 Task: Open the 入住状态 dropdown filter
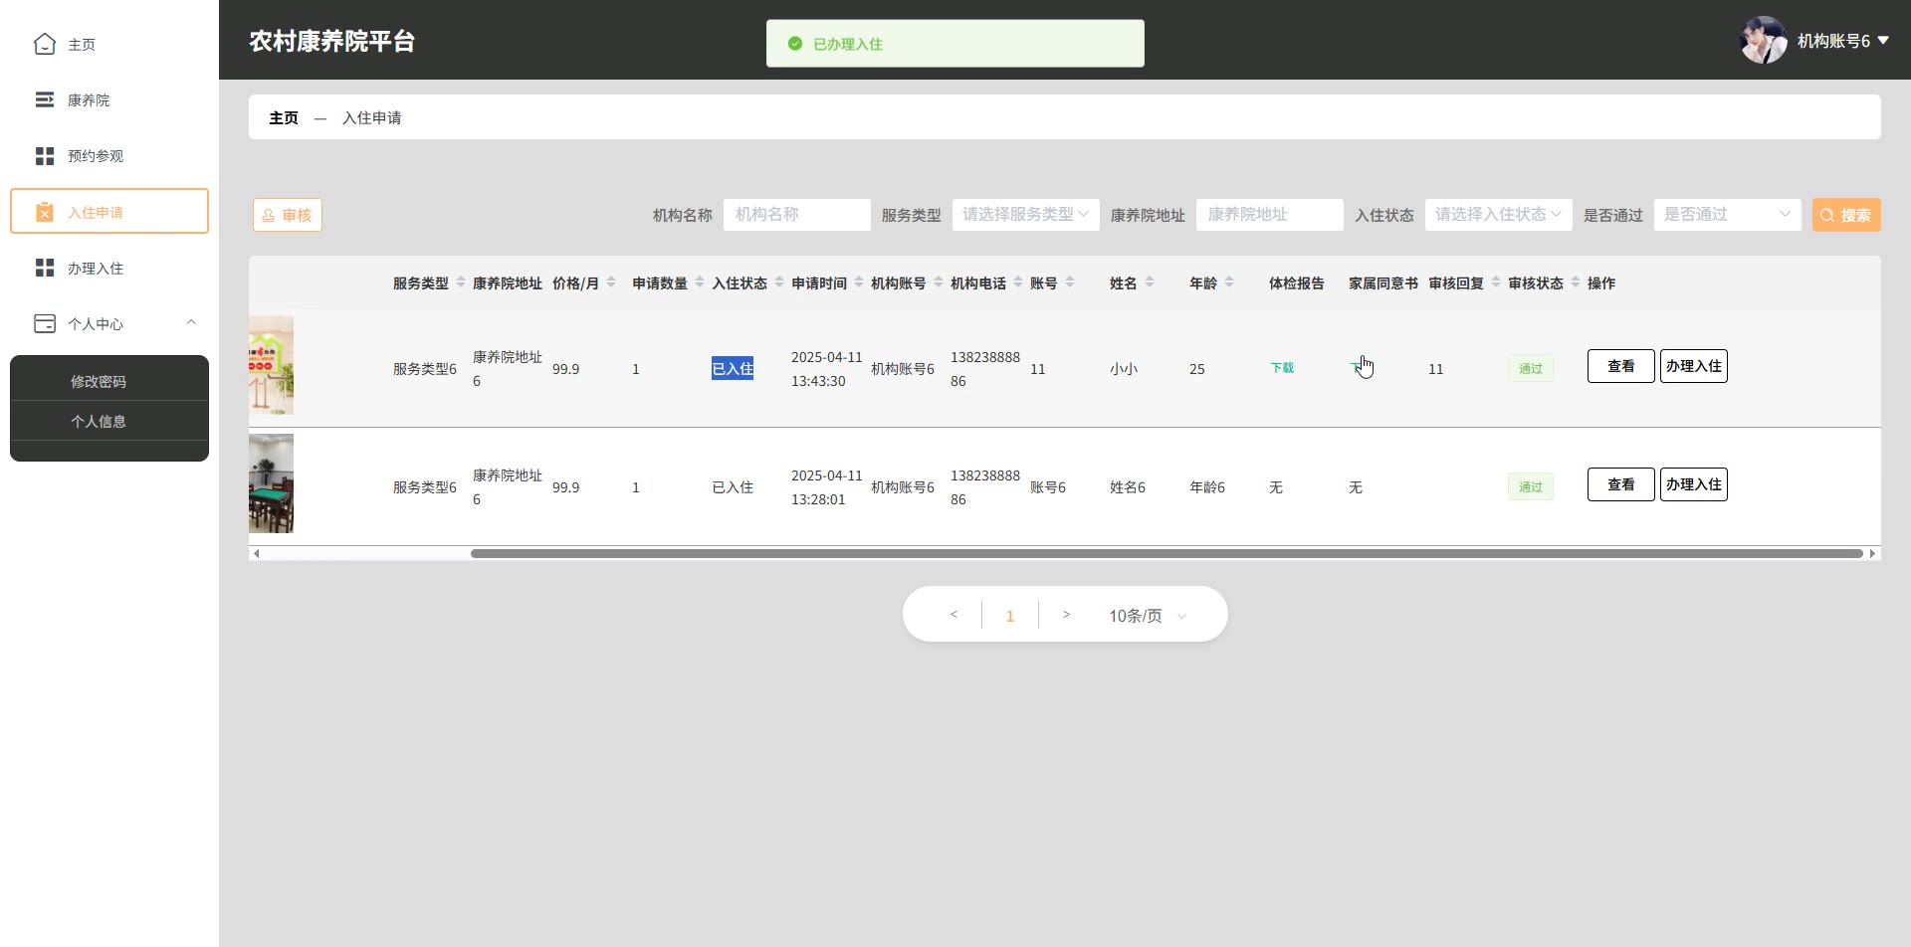(1498, 215)
